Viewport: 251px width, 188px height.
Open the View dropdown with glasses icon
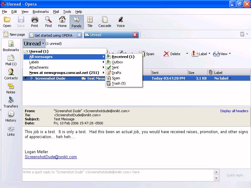pyautogui.click(x=222, y=54)
